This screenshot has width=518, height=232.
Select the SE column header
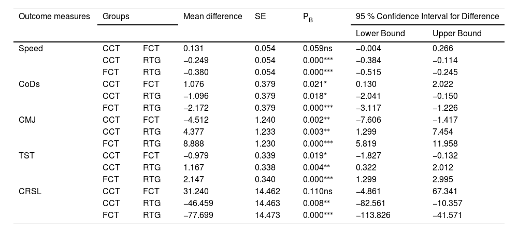click(x=261, y=16)
